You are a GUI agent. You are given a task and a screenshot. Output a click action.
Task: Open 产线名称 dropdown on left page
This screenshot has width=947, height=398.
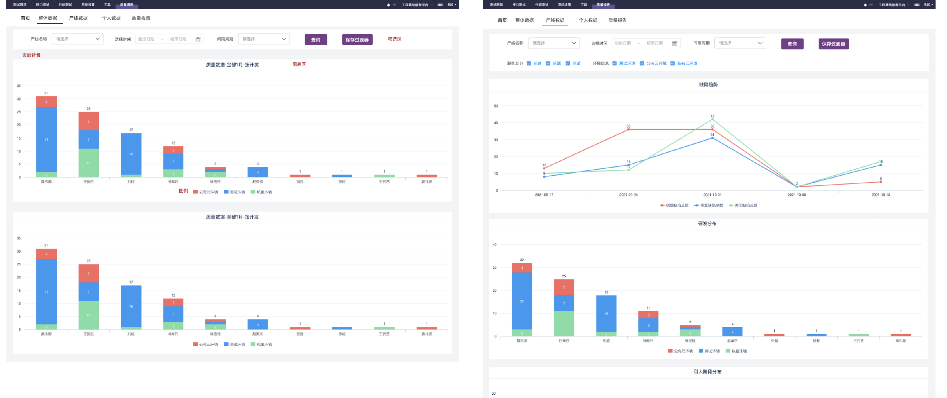click(x=77, y=39)
